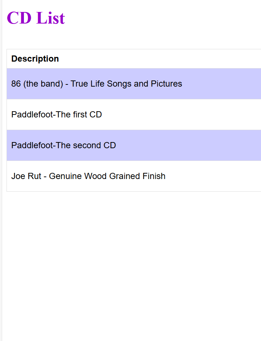This screenshot has width=261, height=341.
Task: Click the word List in the heading
Action: click(50, 18)
